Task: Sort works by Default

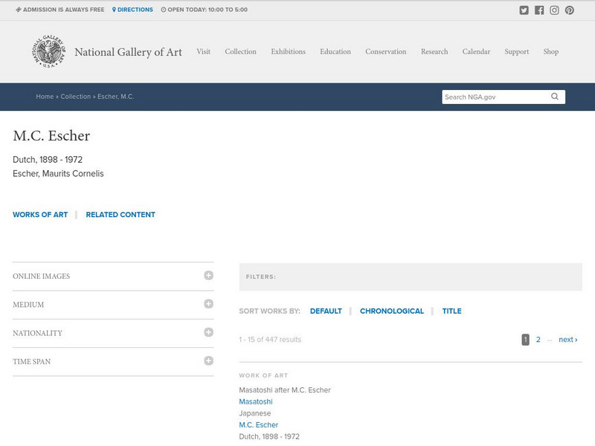Action: coord(326,311)
